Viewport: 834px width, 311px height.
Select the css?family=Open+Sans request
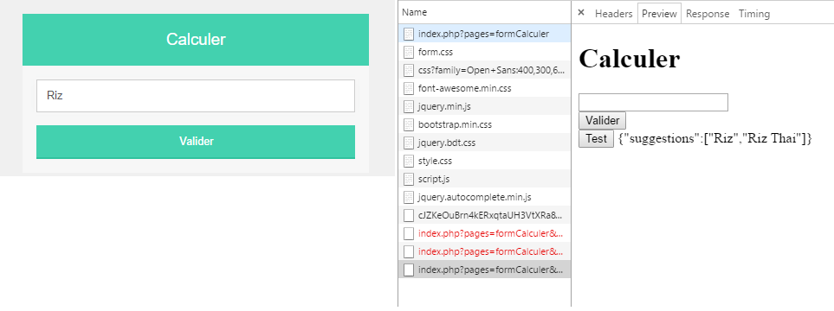pos(484,70)
